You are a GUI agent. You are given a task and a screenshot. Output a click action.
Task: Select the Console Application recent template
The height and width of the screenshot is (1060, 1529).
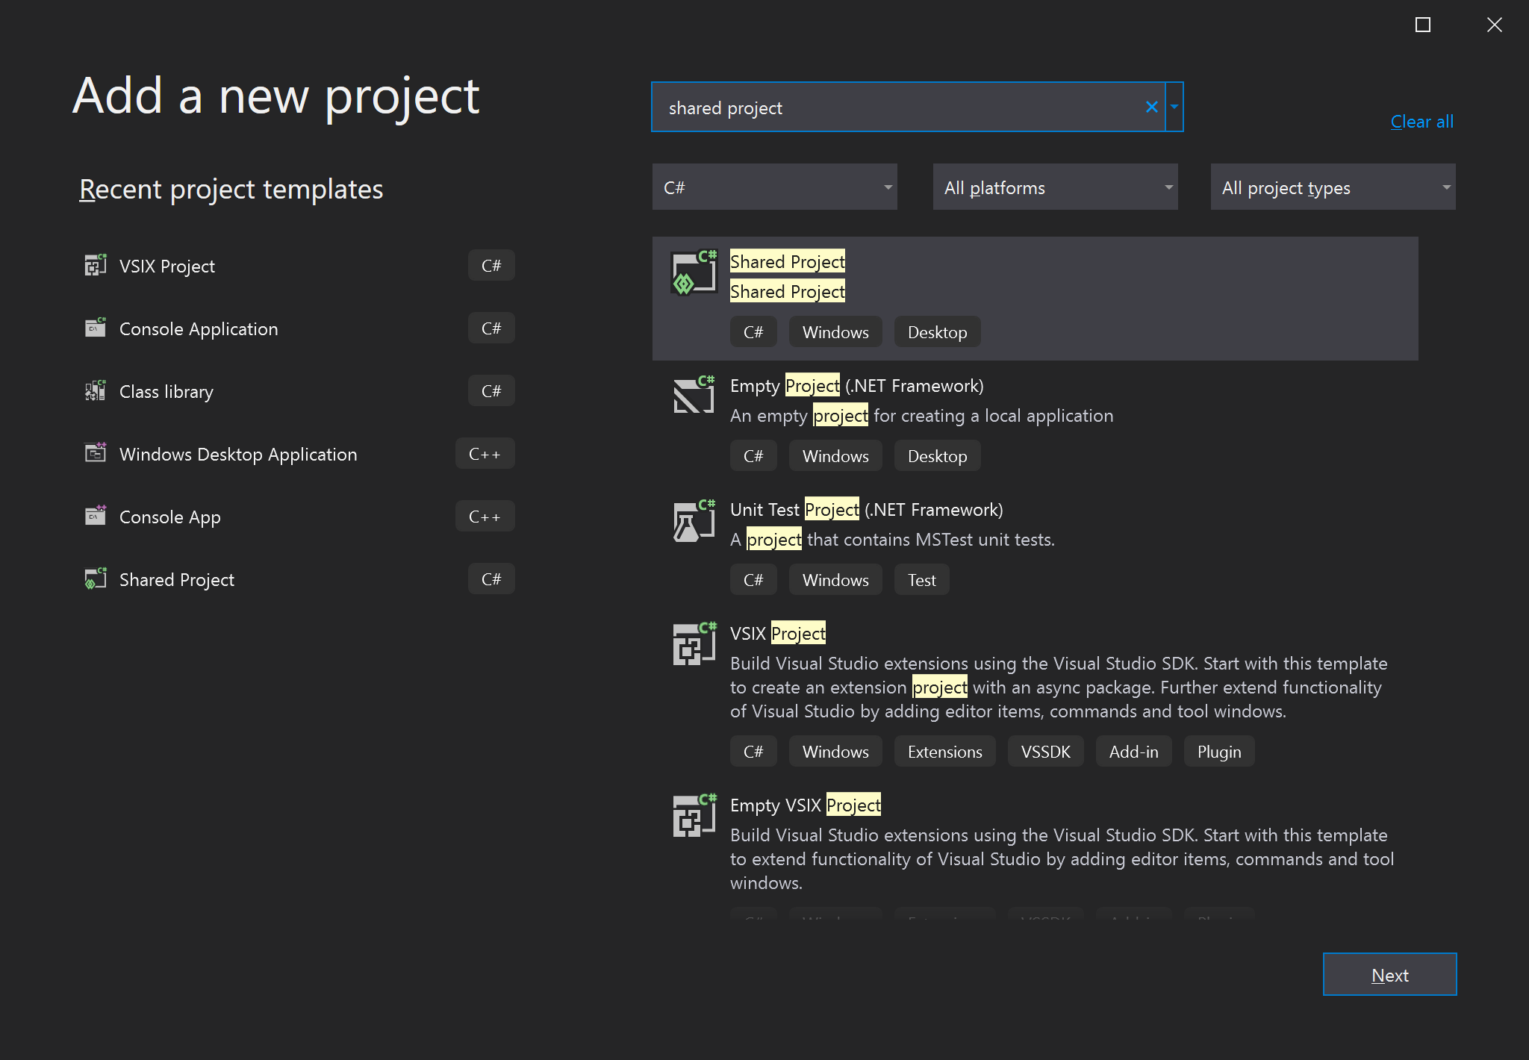point(198,328)
